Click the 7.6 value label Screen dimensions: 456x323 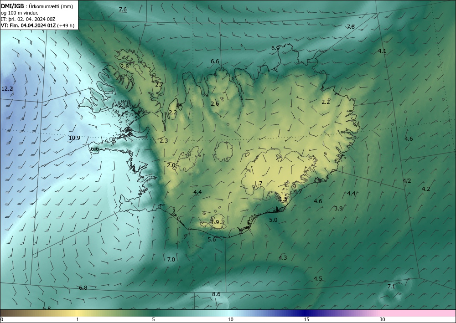pyautogui.click(x=123, y=9)
